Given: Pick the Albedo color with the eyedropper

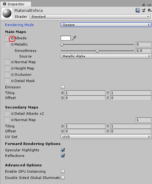Looking at the screenshot, I should coord(74,38).
